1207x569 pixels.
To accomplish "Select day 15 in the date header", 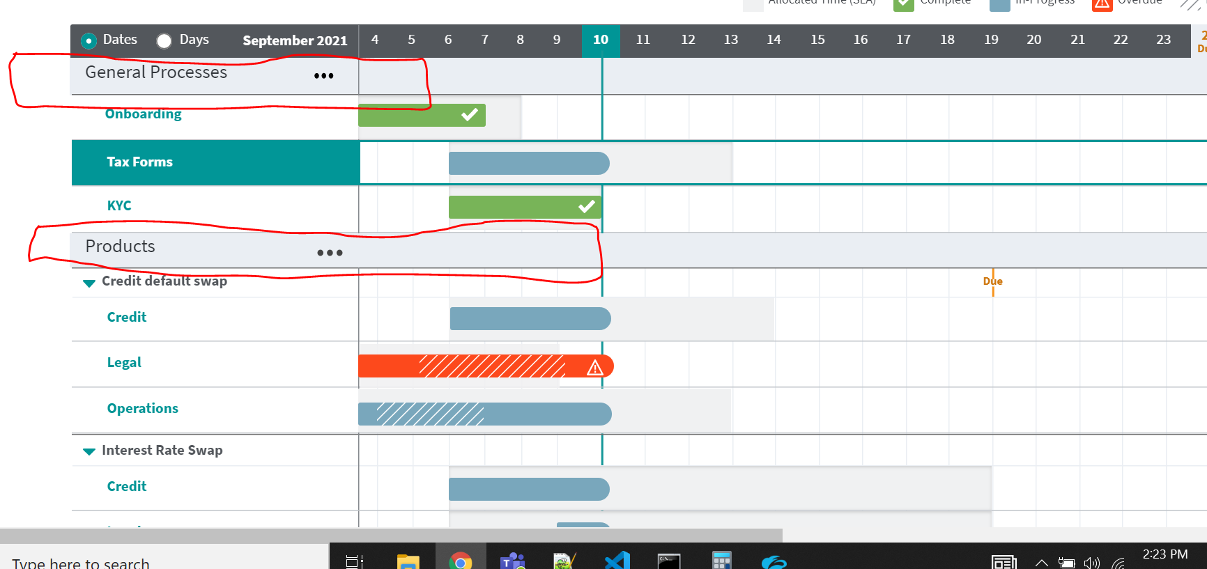I will pos(817,40).
